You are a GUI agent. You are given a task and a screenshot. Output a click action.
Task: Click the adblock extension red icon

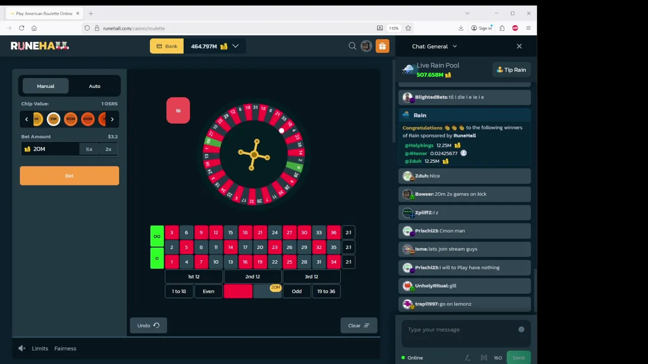[x=515, y=28]
